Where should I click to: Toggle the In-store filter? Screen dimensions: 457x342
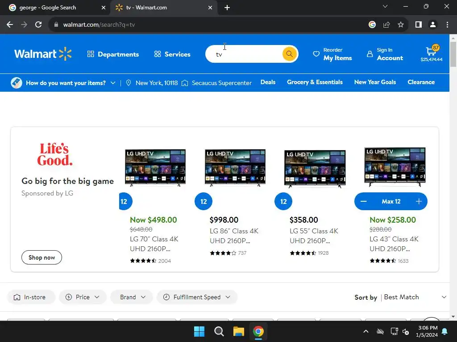(31, 297)
